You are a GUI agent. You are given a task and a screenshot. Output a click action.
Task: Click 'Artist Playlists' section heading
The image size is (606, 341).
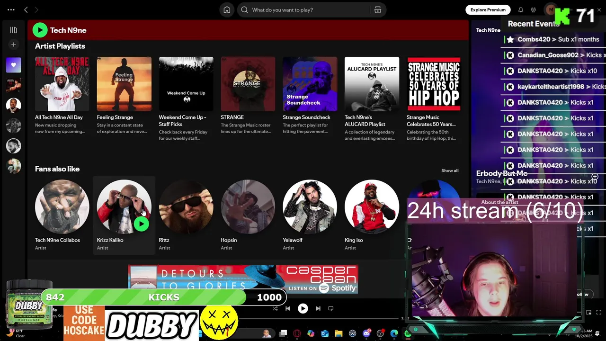pyautogui.click(x=60, y=46)
